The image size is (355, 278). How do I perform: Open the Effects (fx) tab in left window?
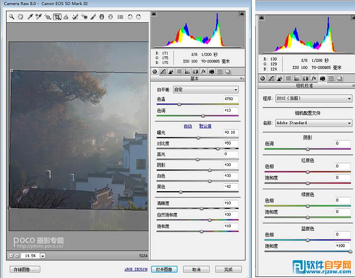(x=203, y=72)
